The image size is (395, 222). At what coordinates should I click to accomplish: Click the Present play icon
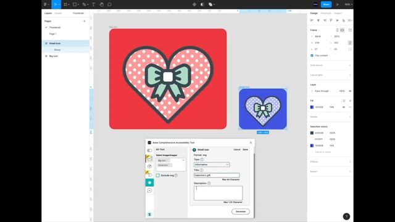tap(338, 4)
